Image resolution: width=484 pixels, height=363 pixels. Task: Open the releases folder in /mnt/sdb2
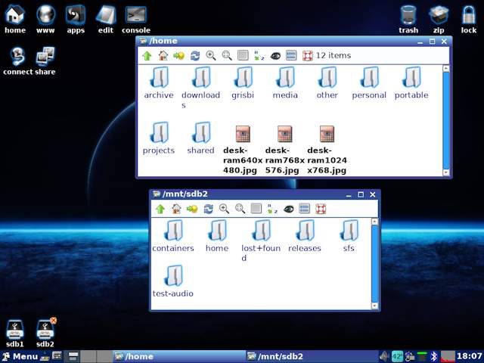(x=305, y=231)
